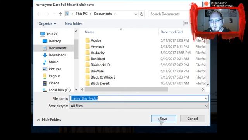Click the This PC monitor icon

[43, 34]
